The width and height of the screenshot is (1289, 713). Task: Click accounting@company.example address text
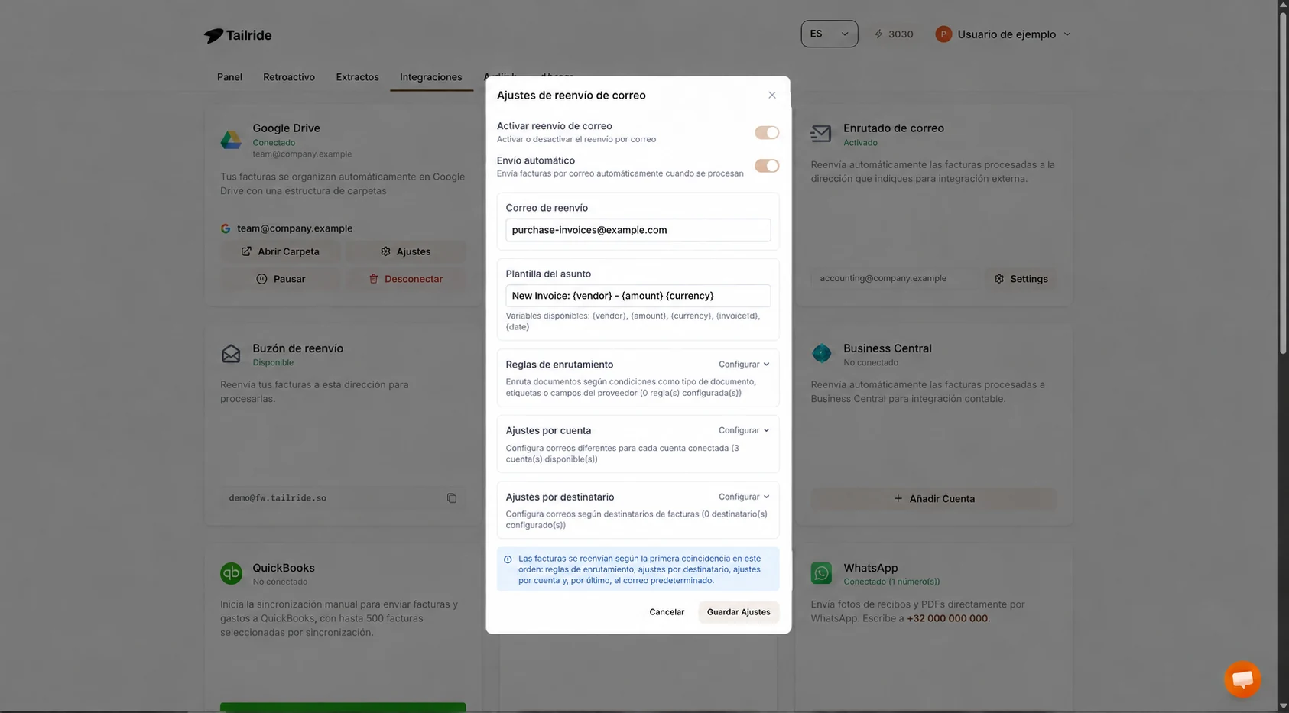(x=883, y=278)
